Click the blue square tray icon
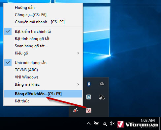 click(89, 97)
